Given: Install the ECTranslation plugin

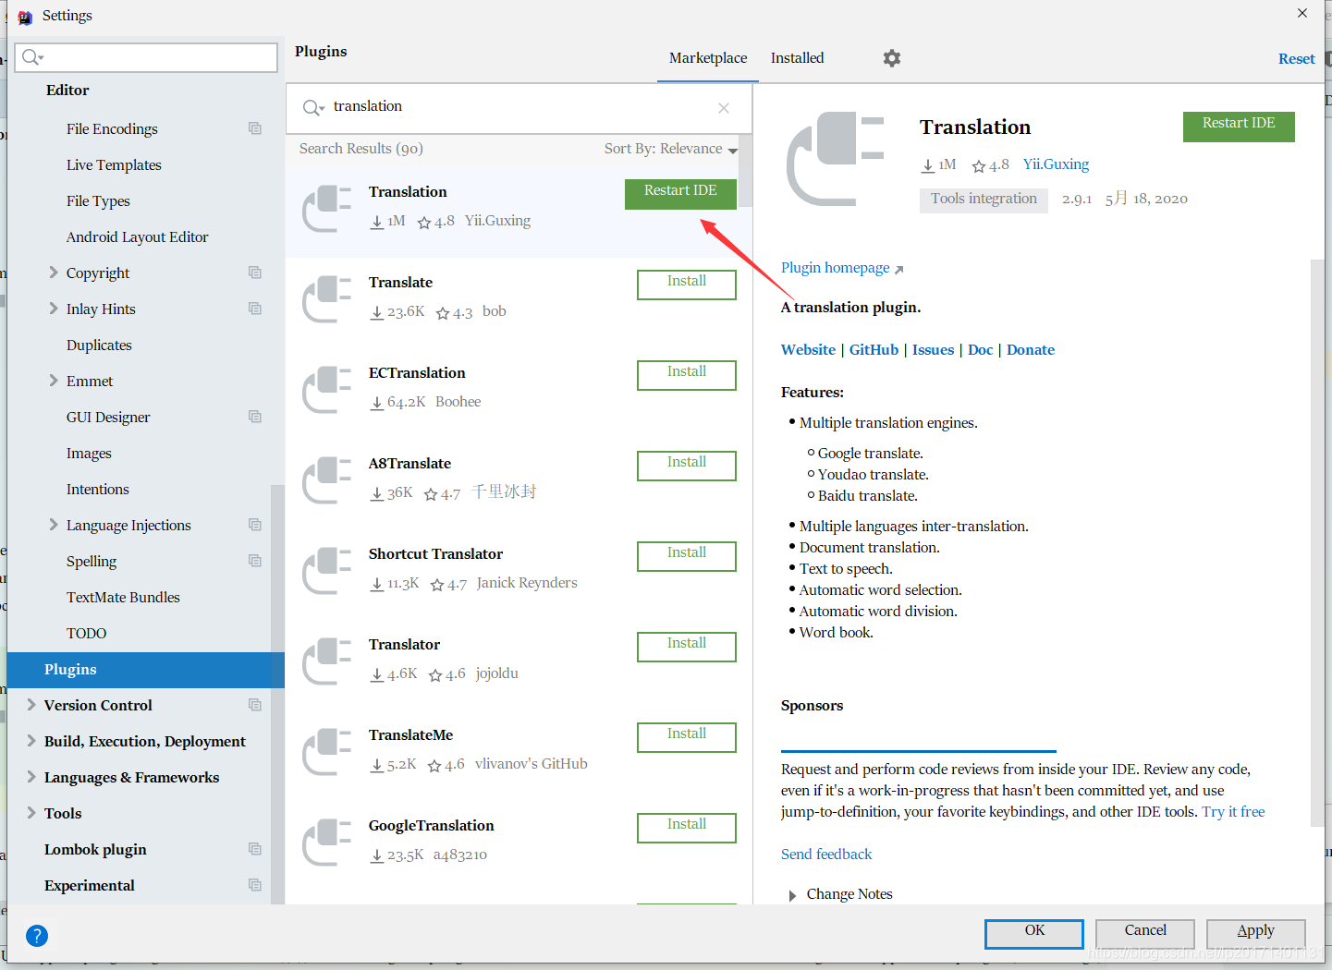Looking at the screenshot, I should coord(687,375).
